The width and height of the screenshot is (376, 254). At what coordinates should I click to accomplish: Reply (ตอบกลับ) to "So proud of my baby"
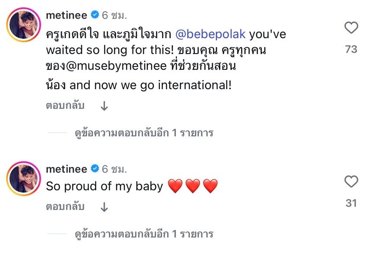pyautogui.click(x=65, y=207)
